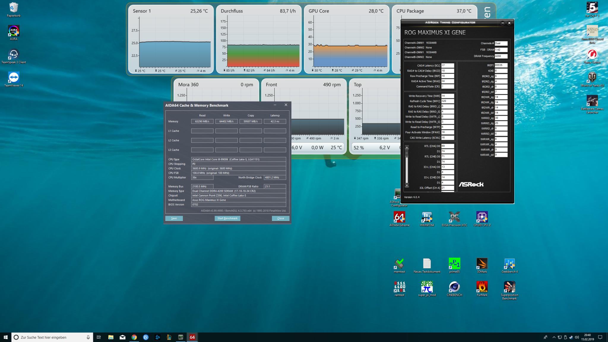
Task: Open TeamViewer 14 desktop shortcut
Action: [x=14, y=79]
